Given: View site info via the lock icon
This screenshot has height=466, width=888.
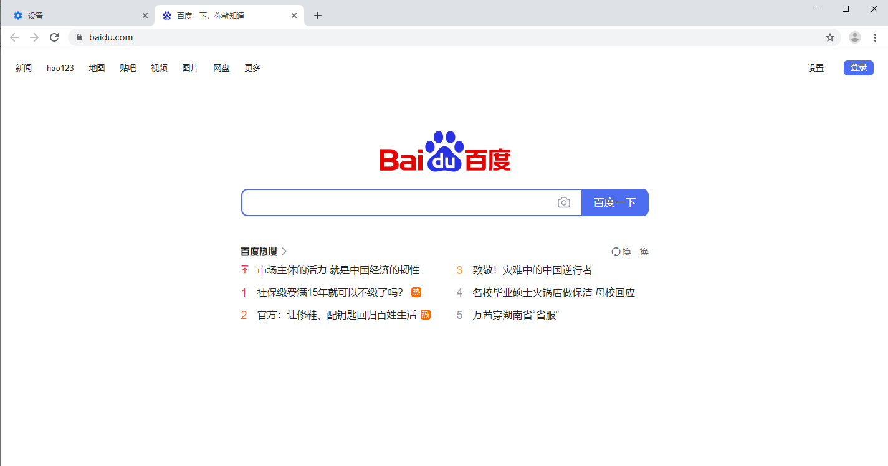Looking at the screenshot, I should pyautogui.click(x=79, y=37).
